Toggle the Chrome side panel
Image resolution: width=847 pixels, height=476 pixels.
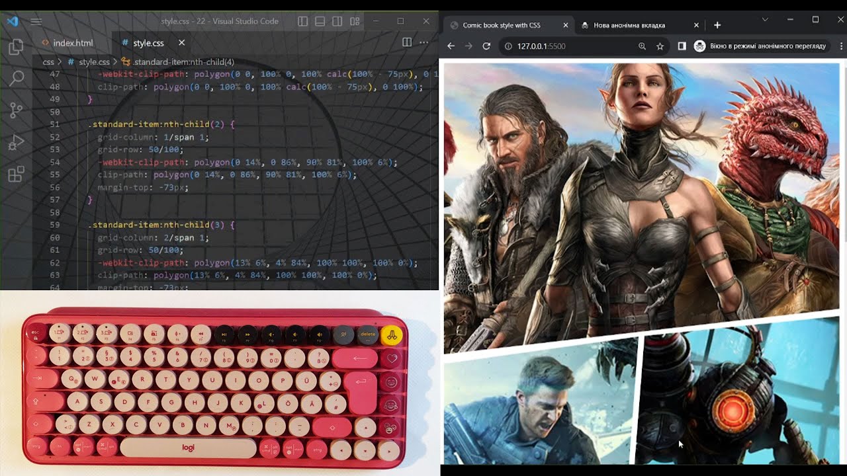(x=682, y=46)
